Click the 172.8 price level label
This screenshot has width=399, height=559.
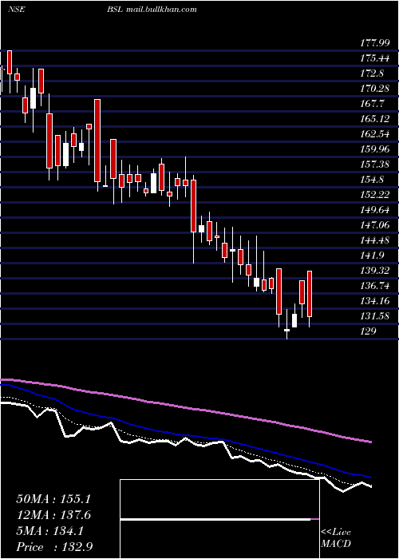pos(372,73)
